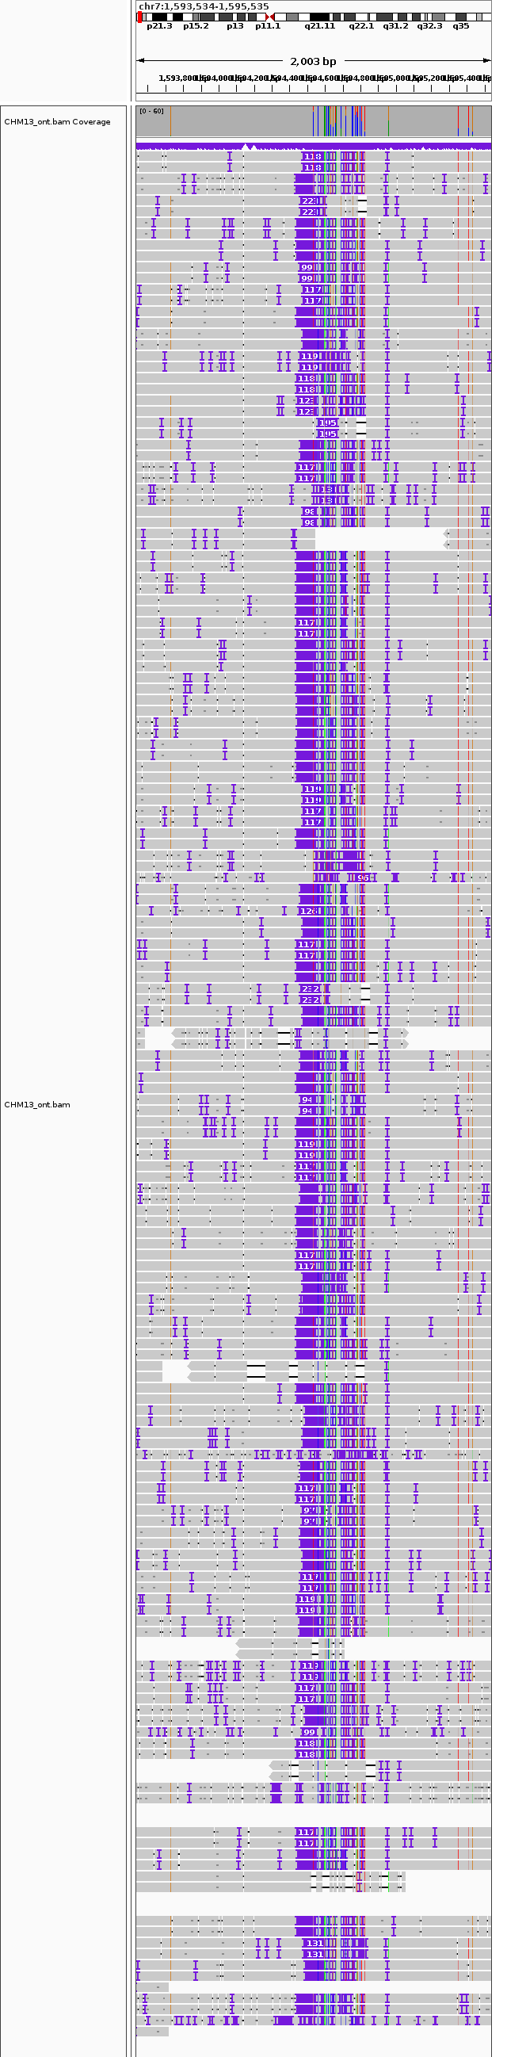Image resolution: width=507 pixels, height=2057 pixels.
Task: Click the q31.2 cytoband label
Action: pyautogui.click(x=395, y=26)
